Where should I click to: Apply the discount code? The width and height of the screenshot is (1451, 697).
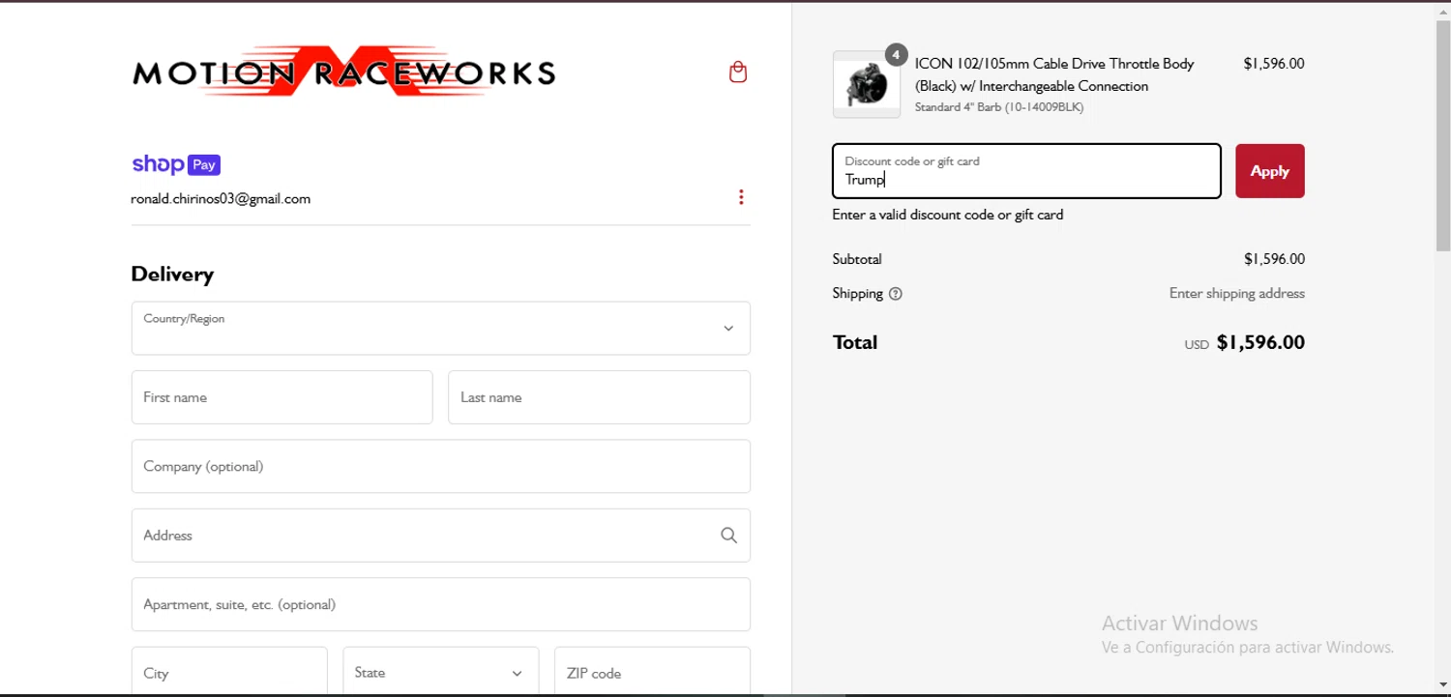(1270, 171)
